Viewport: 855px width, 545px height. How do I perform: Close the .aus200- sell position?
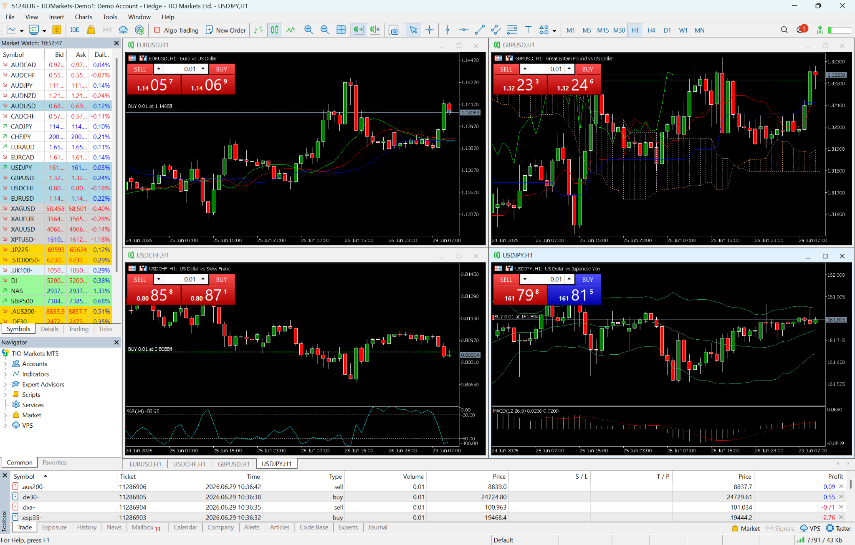(841, 487)
